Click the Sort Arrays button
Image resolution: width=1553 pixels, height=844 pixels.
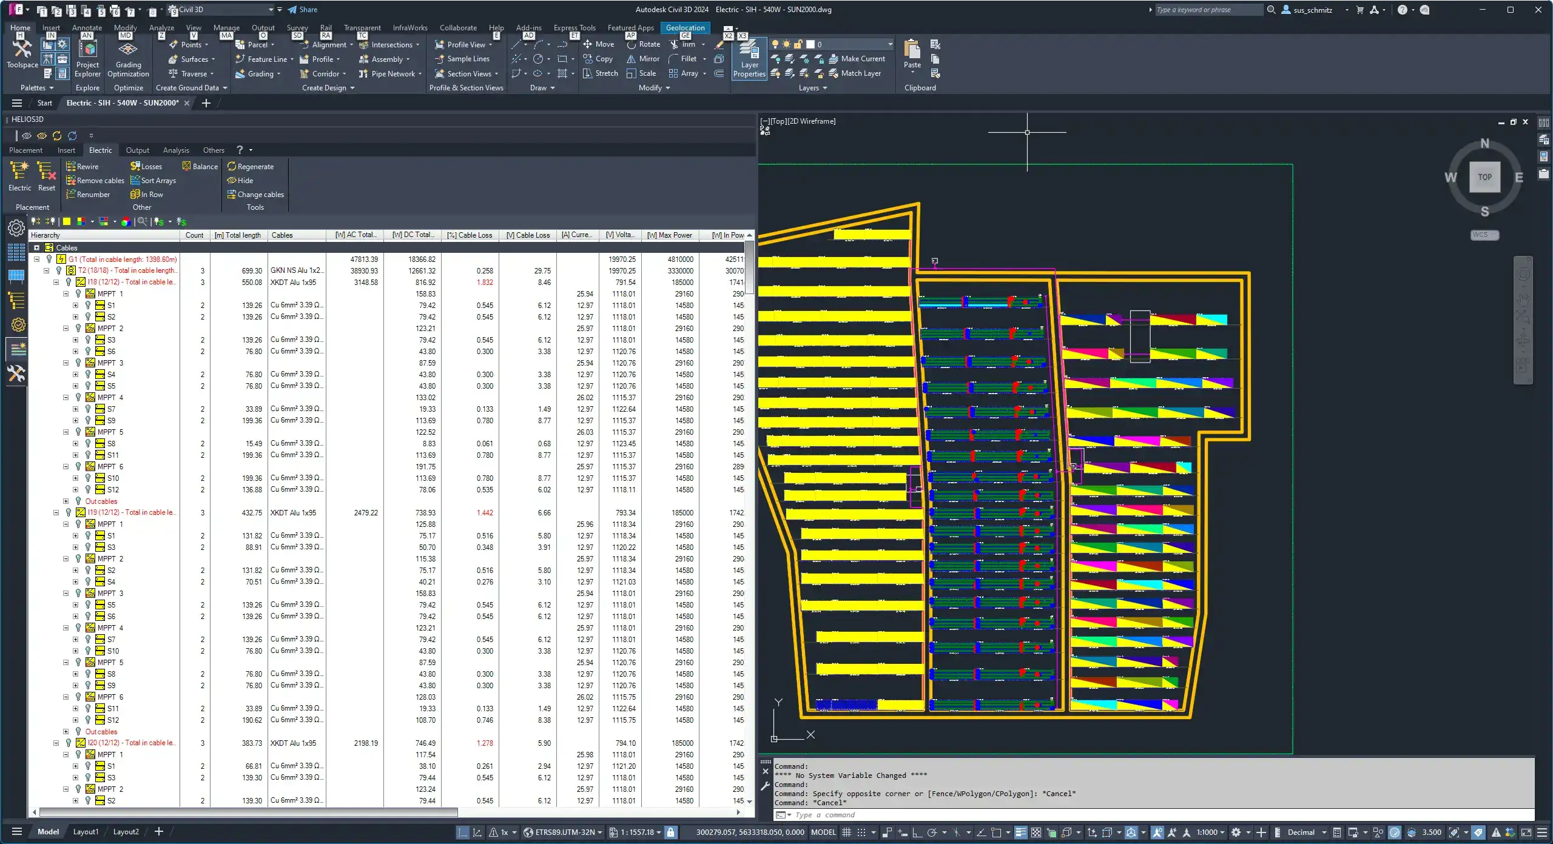click(x=153, y=180)
